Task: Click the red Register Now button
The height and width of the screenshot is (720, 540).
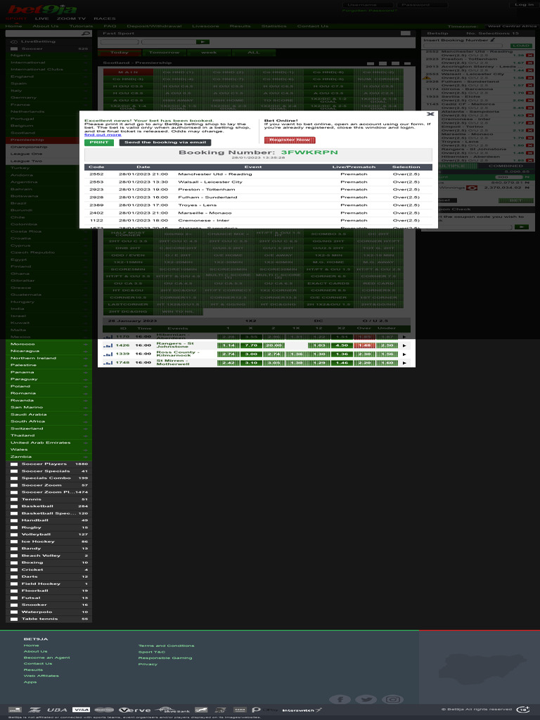Action: point(289,140)
